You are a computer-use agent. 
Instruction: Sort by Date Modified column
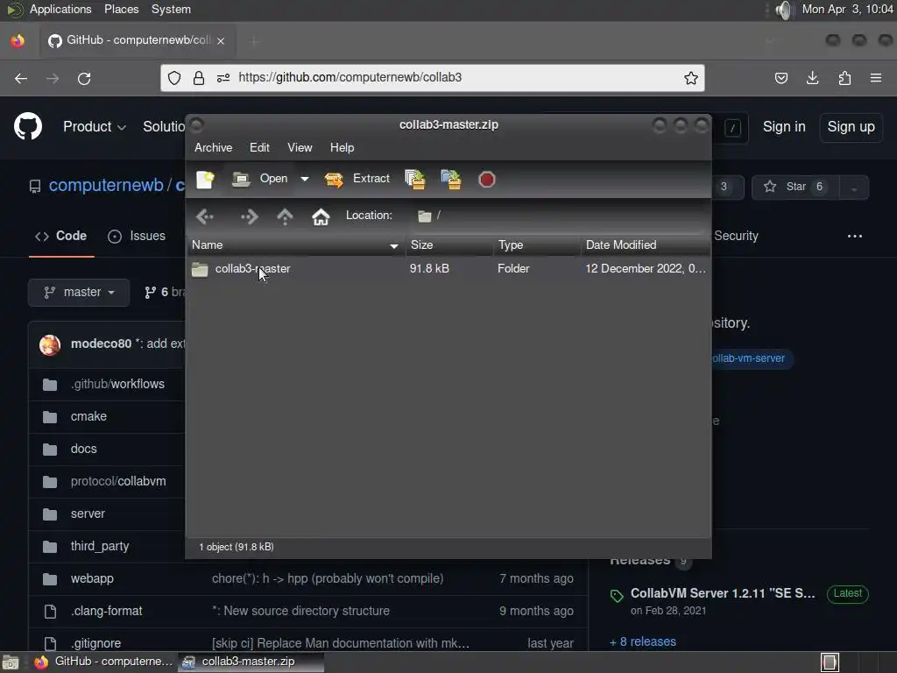(646, 245)
